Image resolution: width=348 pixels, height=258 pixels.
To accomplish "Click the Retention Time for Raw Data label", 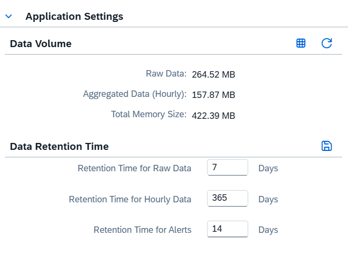I will tap(135, 168).
